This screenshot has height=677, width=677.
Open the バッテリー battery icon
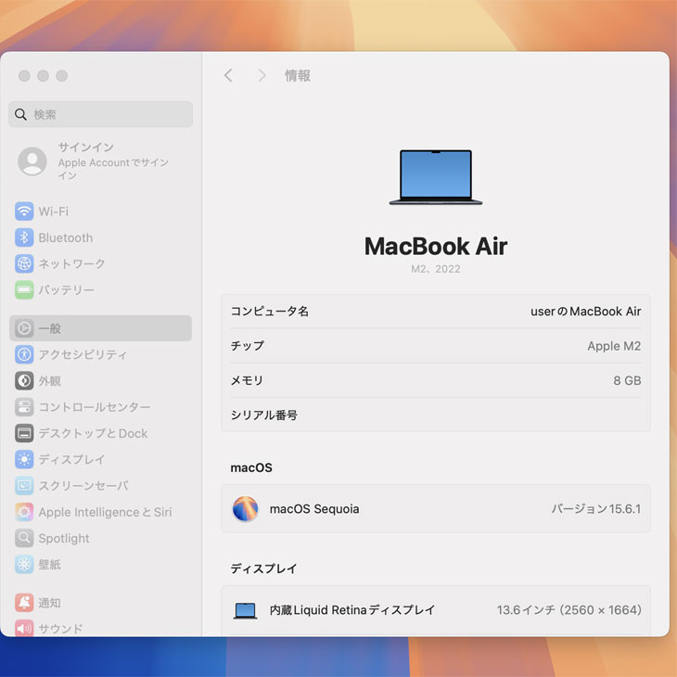24,289
